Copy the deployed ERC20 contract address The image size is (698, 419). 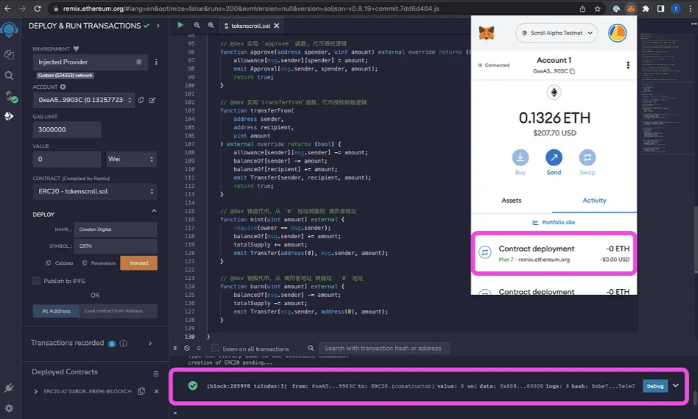pos(141,391)
